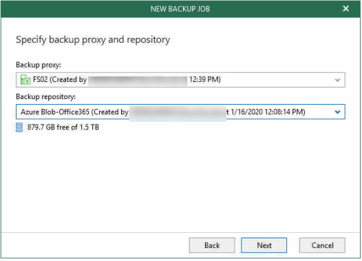Click the "Azure Blob-Office365" repository name text
362x261 pixels.
[x=55, y=112]
